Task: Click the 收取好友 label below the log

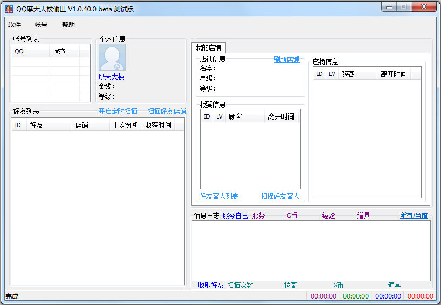Action: [211, 285]
